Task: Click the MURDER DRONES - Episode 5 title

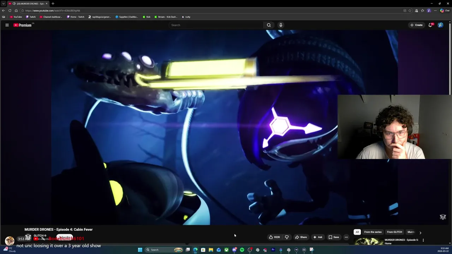Action: [x=402, y=241]
